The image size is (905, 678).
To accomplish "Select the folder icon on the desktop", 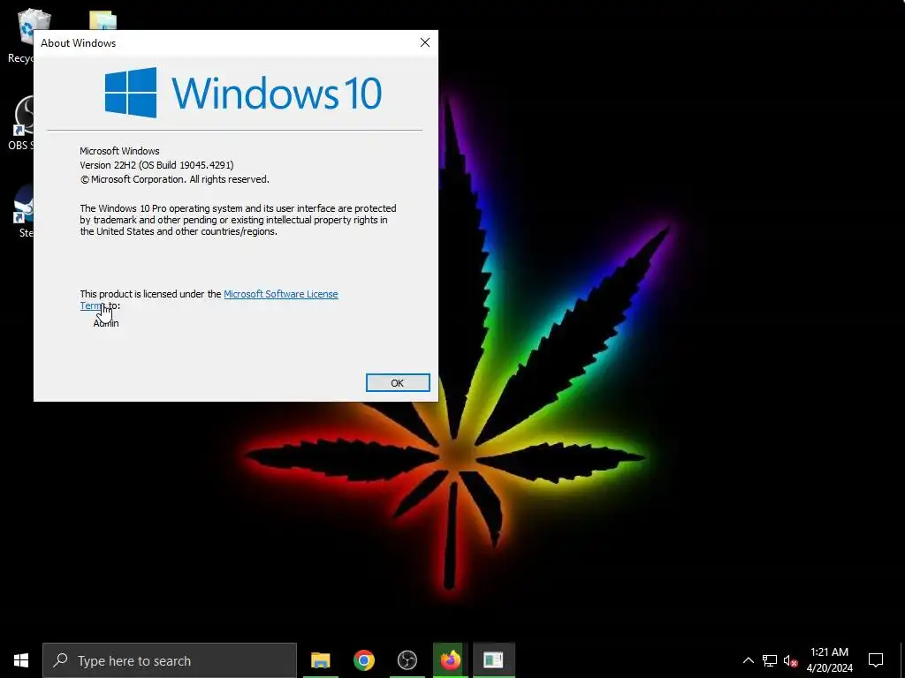I will [103, 21].
